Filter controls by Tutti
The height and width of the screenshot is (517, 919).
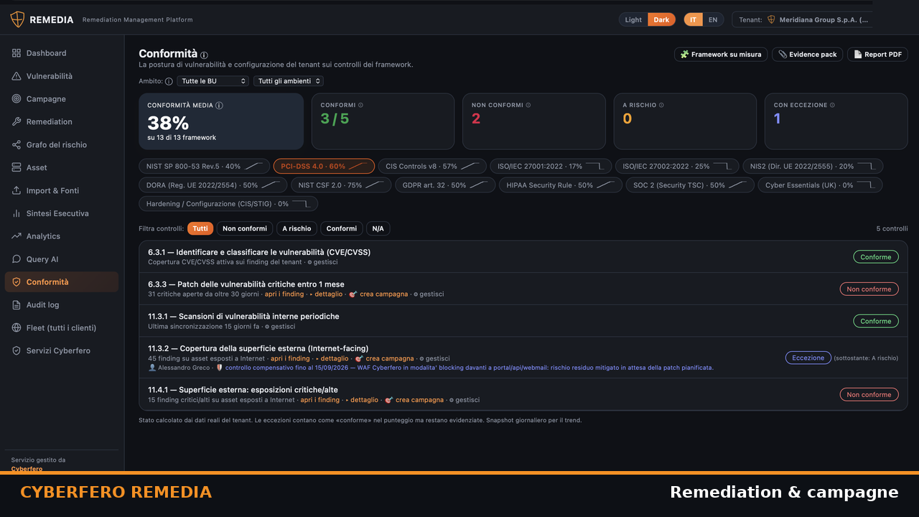(200, 228)
